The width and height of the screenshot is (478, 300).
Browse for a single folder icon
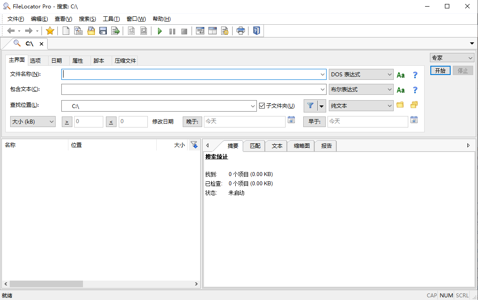click(400, 105)
